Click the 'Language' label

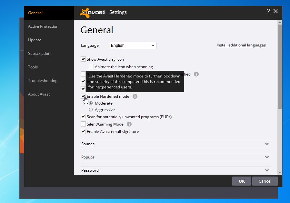click(90, 46)
